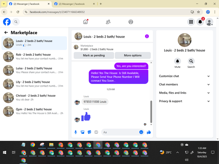Choose a GIF icon in composer
Image resolution: width=219 pixels, height=164 pixels.
point(96,132)
